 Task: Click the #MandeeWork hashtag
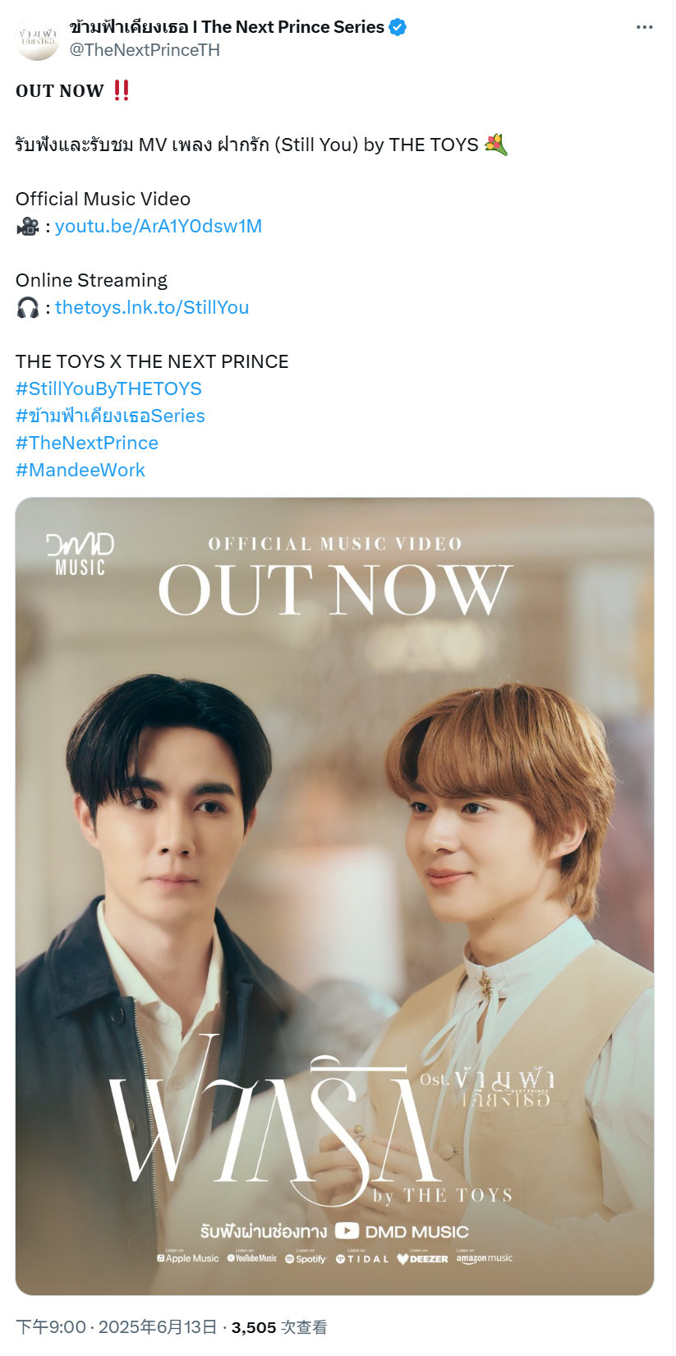(80, 470)
